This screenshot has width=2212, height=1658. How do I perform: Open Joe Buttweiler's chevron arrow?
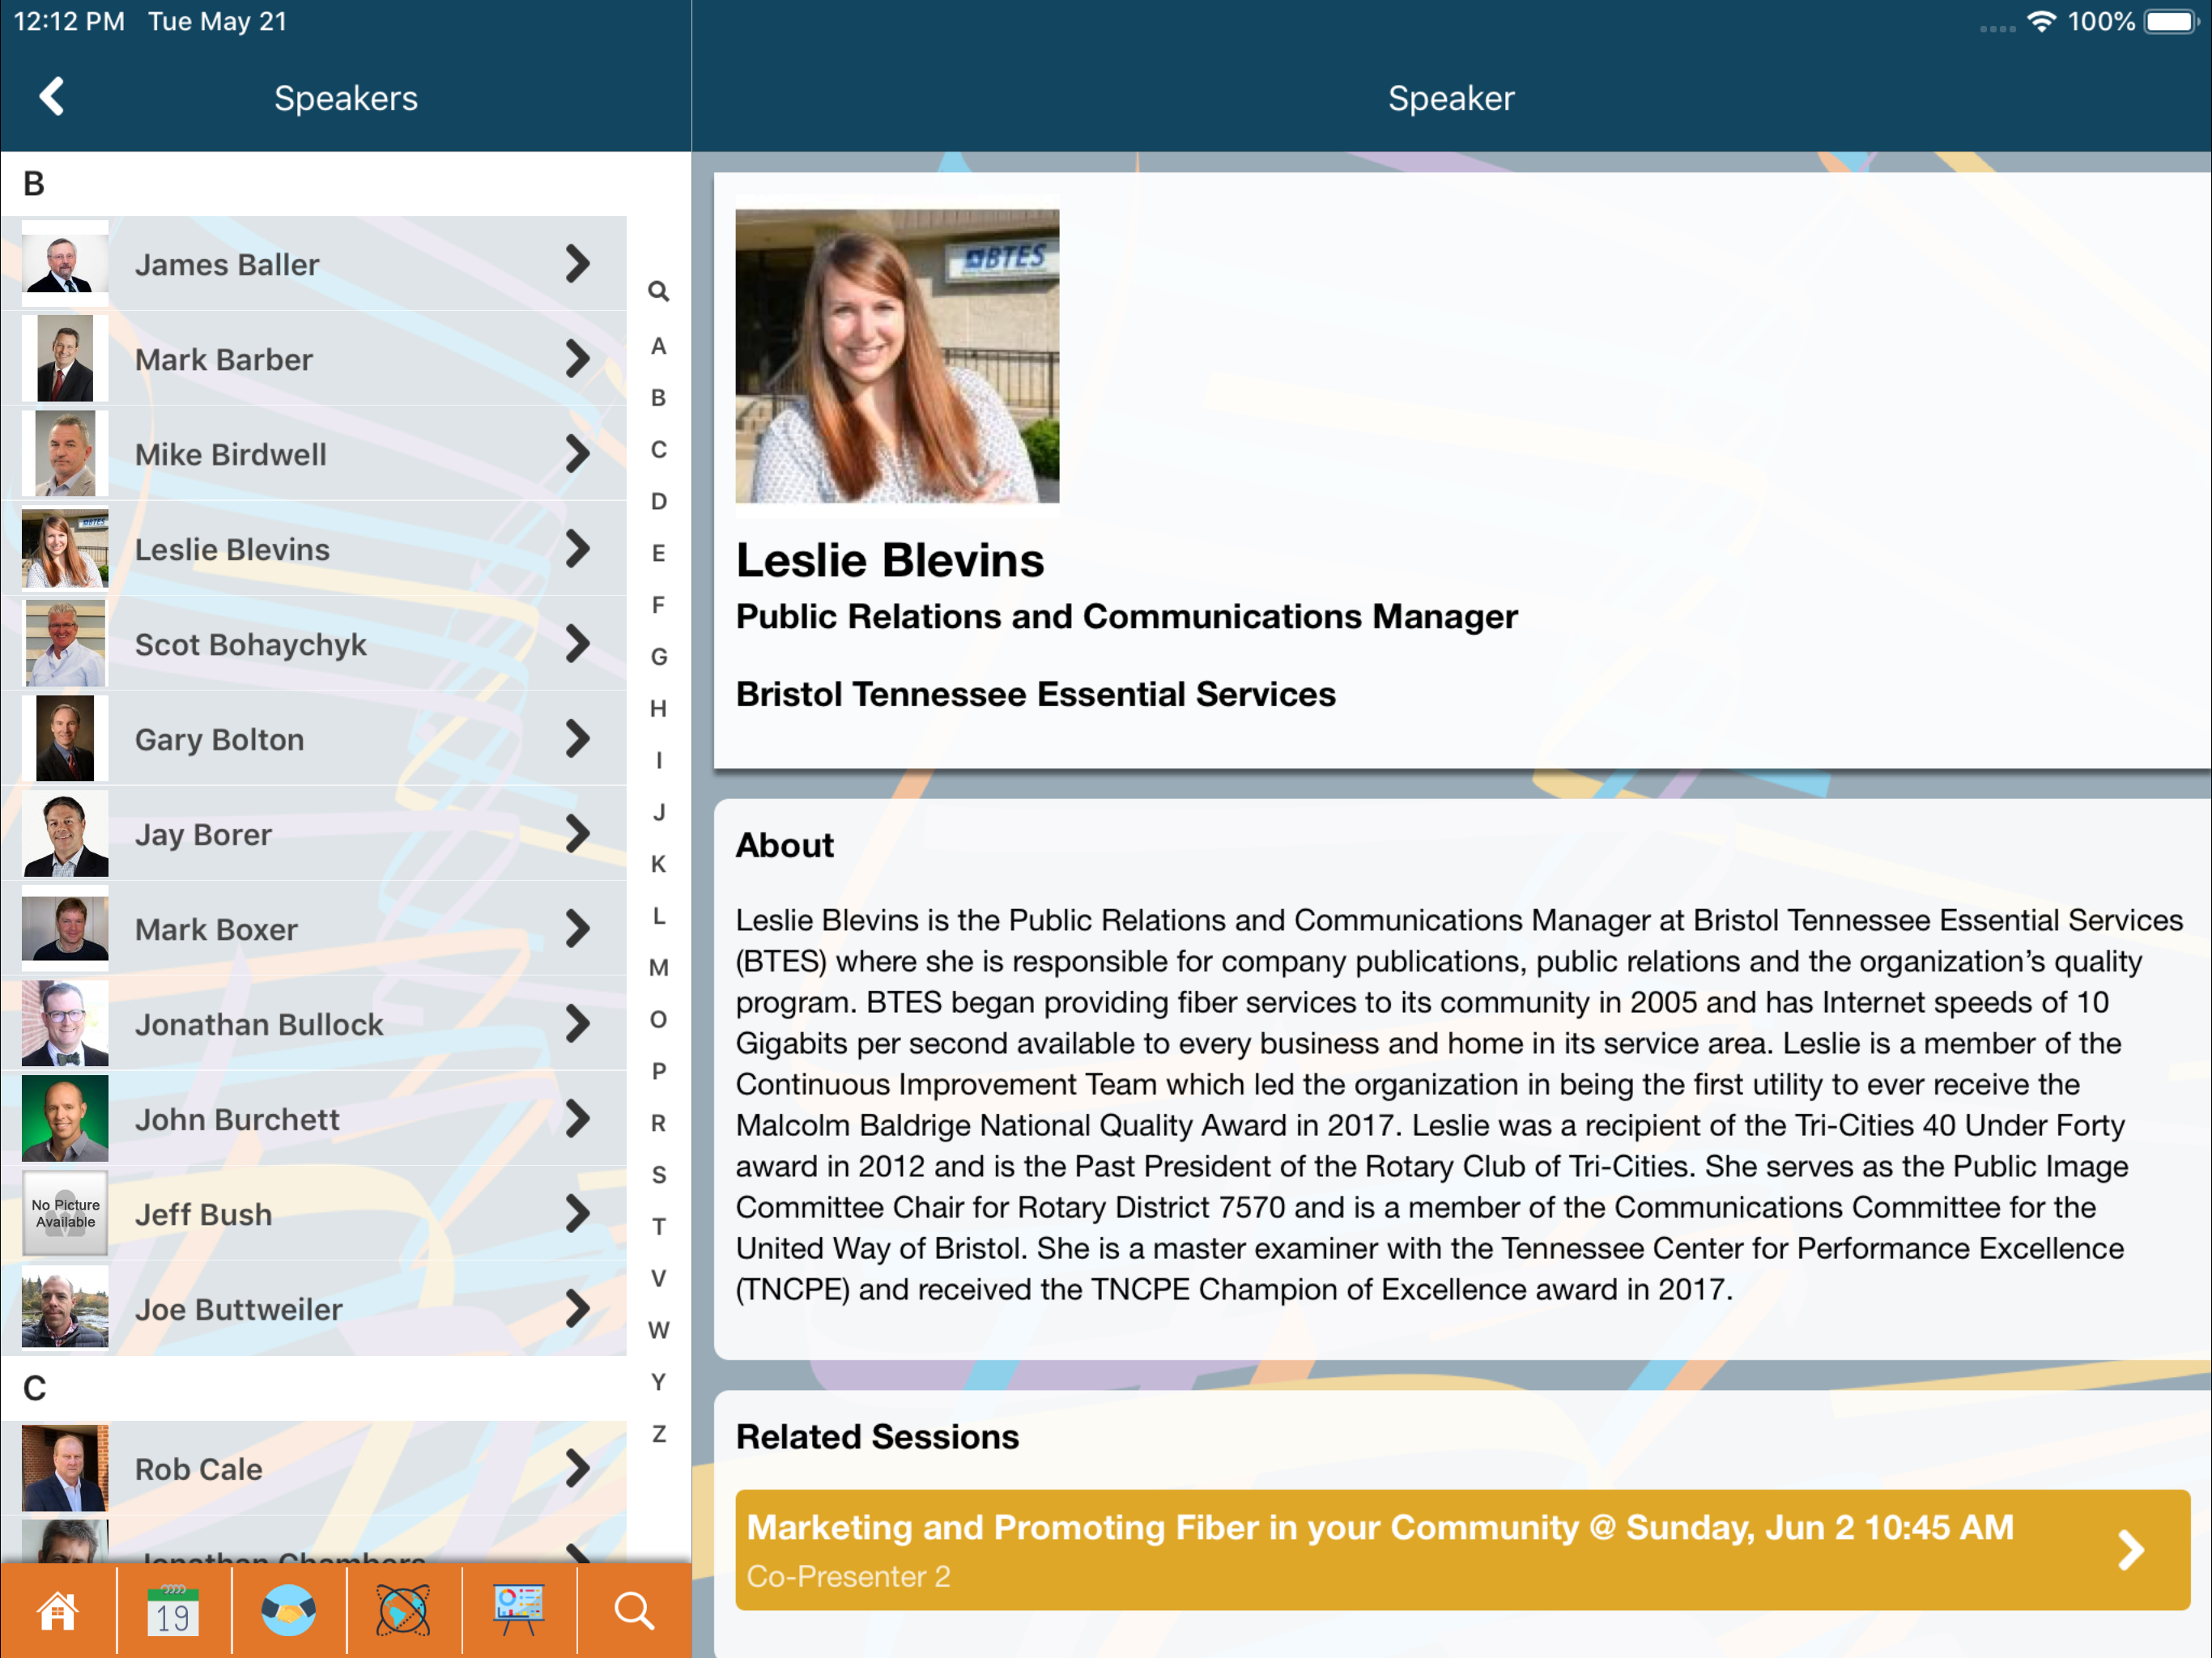pos(577,1309)
